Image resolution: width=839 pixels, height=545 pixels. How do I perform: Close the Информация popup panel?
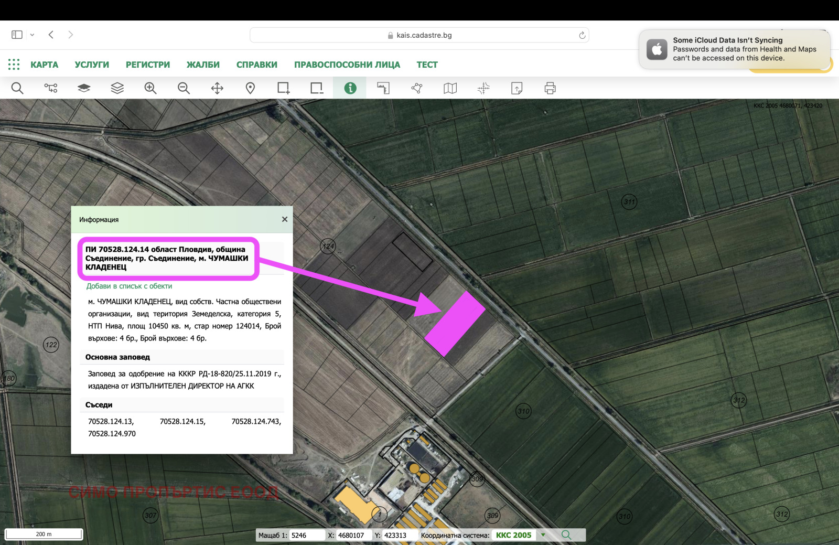click(285, 219)
